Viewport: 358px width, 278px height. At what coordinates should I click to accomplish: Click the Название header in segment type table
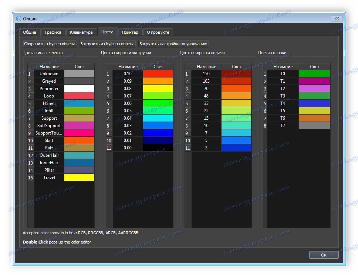49,67
